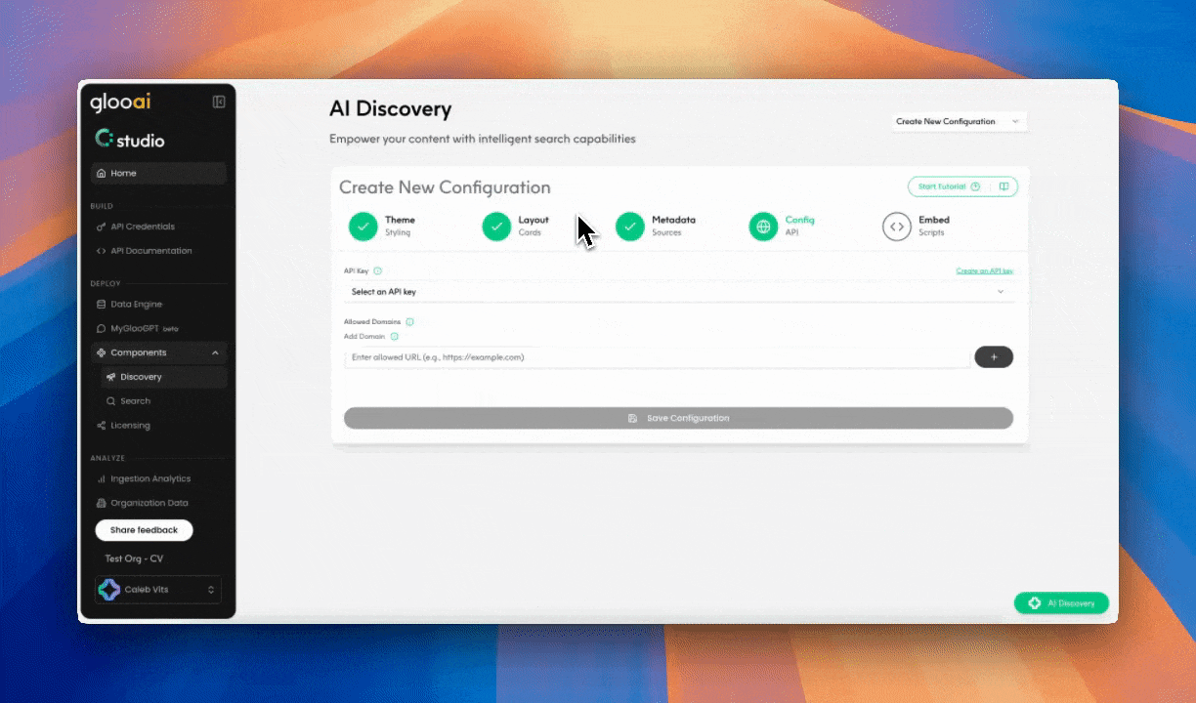The height and width of the screenshot is (703, 1196).
Task: Click the Test Org - CV text
Action: [x=134, y=558]
